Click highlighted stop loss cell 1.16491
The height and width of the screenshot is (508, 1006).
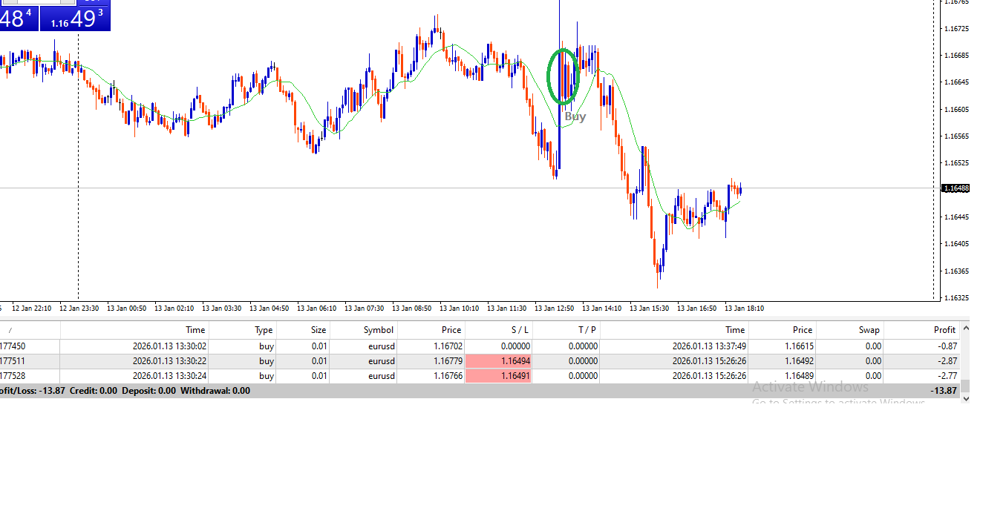click(x=499, y=376)
